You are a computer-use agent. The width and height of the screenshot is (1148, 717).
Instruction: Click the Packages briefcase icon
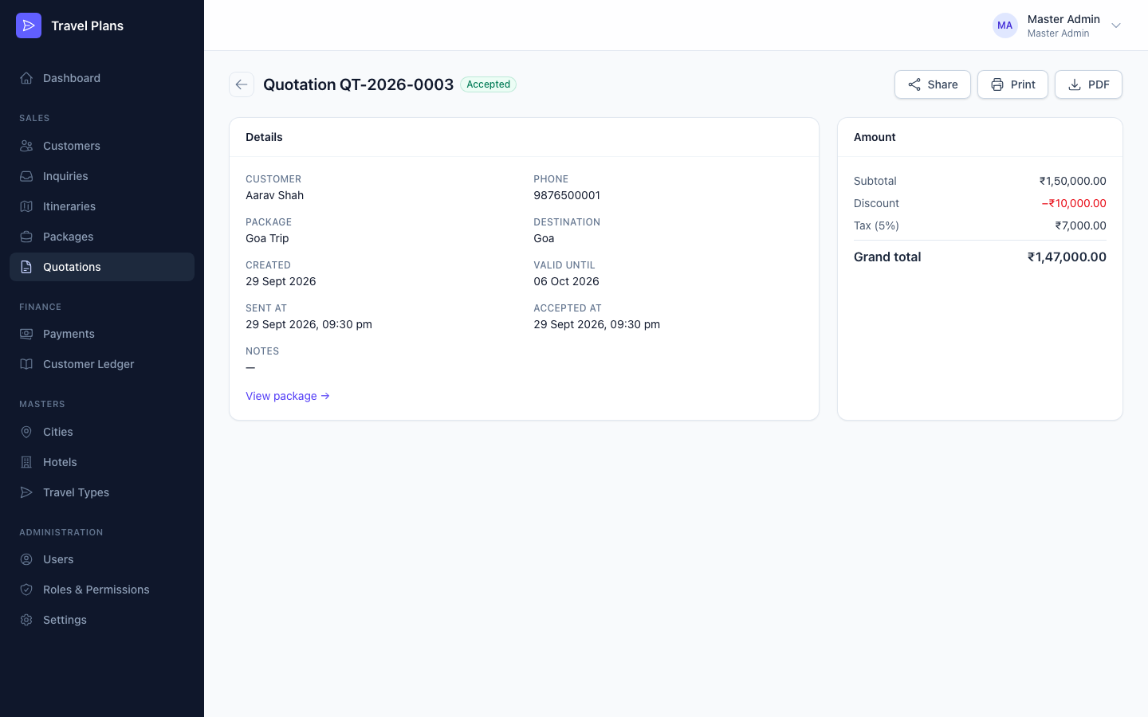[x=26, y=237]
